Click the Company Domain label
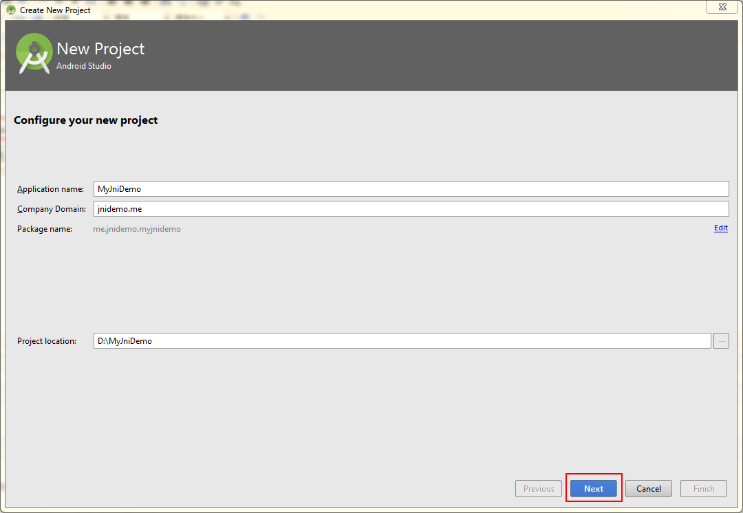Viewport: 743px width, 513px height. click(x=51, y=209)
